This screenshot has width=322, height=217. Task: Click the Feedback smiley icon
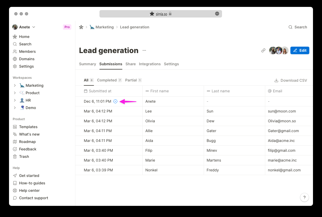click(x=15, y=149)
